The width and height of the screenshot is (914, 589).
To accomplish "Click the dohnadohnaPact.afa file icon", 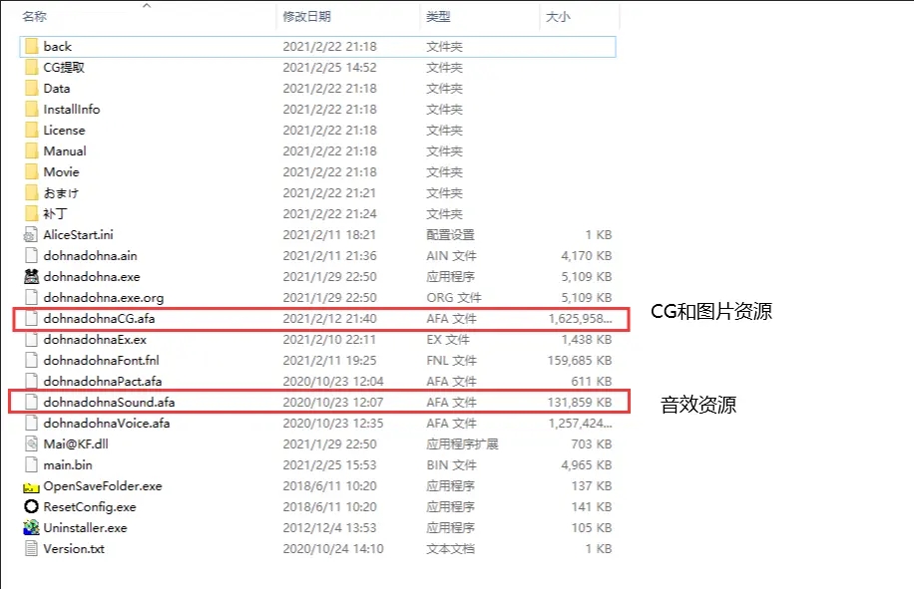I will 32,382.
